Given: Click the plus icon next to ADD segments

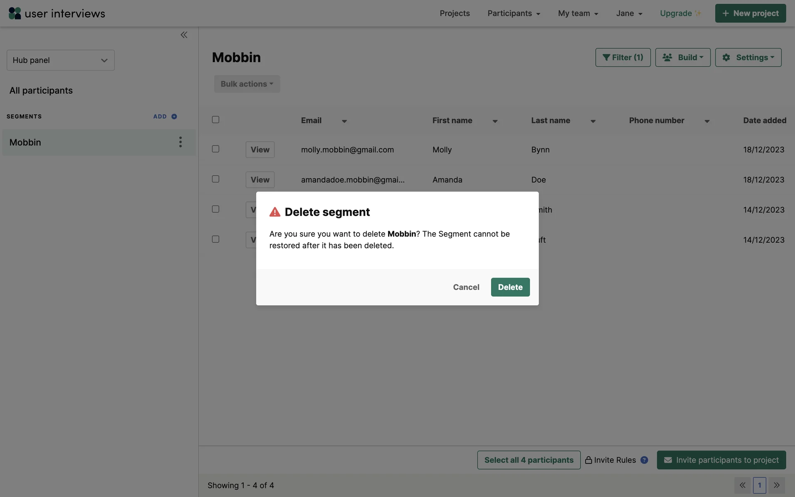Looking at the screenshot, I should click(x=174, y=116).
